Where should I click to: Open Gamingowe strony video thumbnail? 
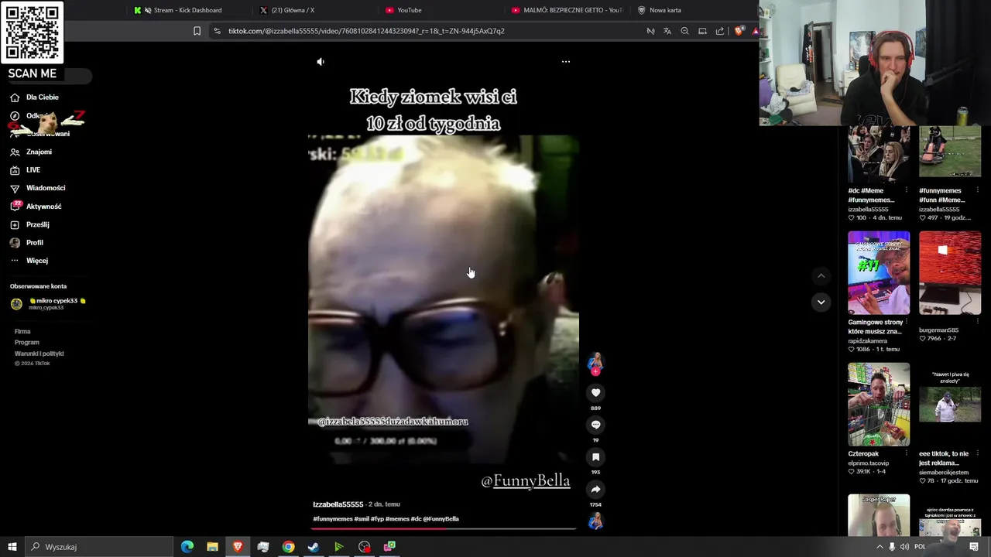coord(879,273)
